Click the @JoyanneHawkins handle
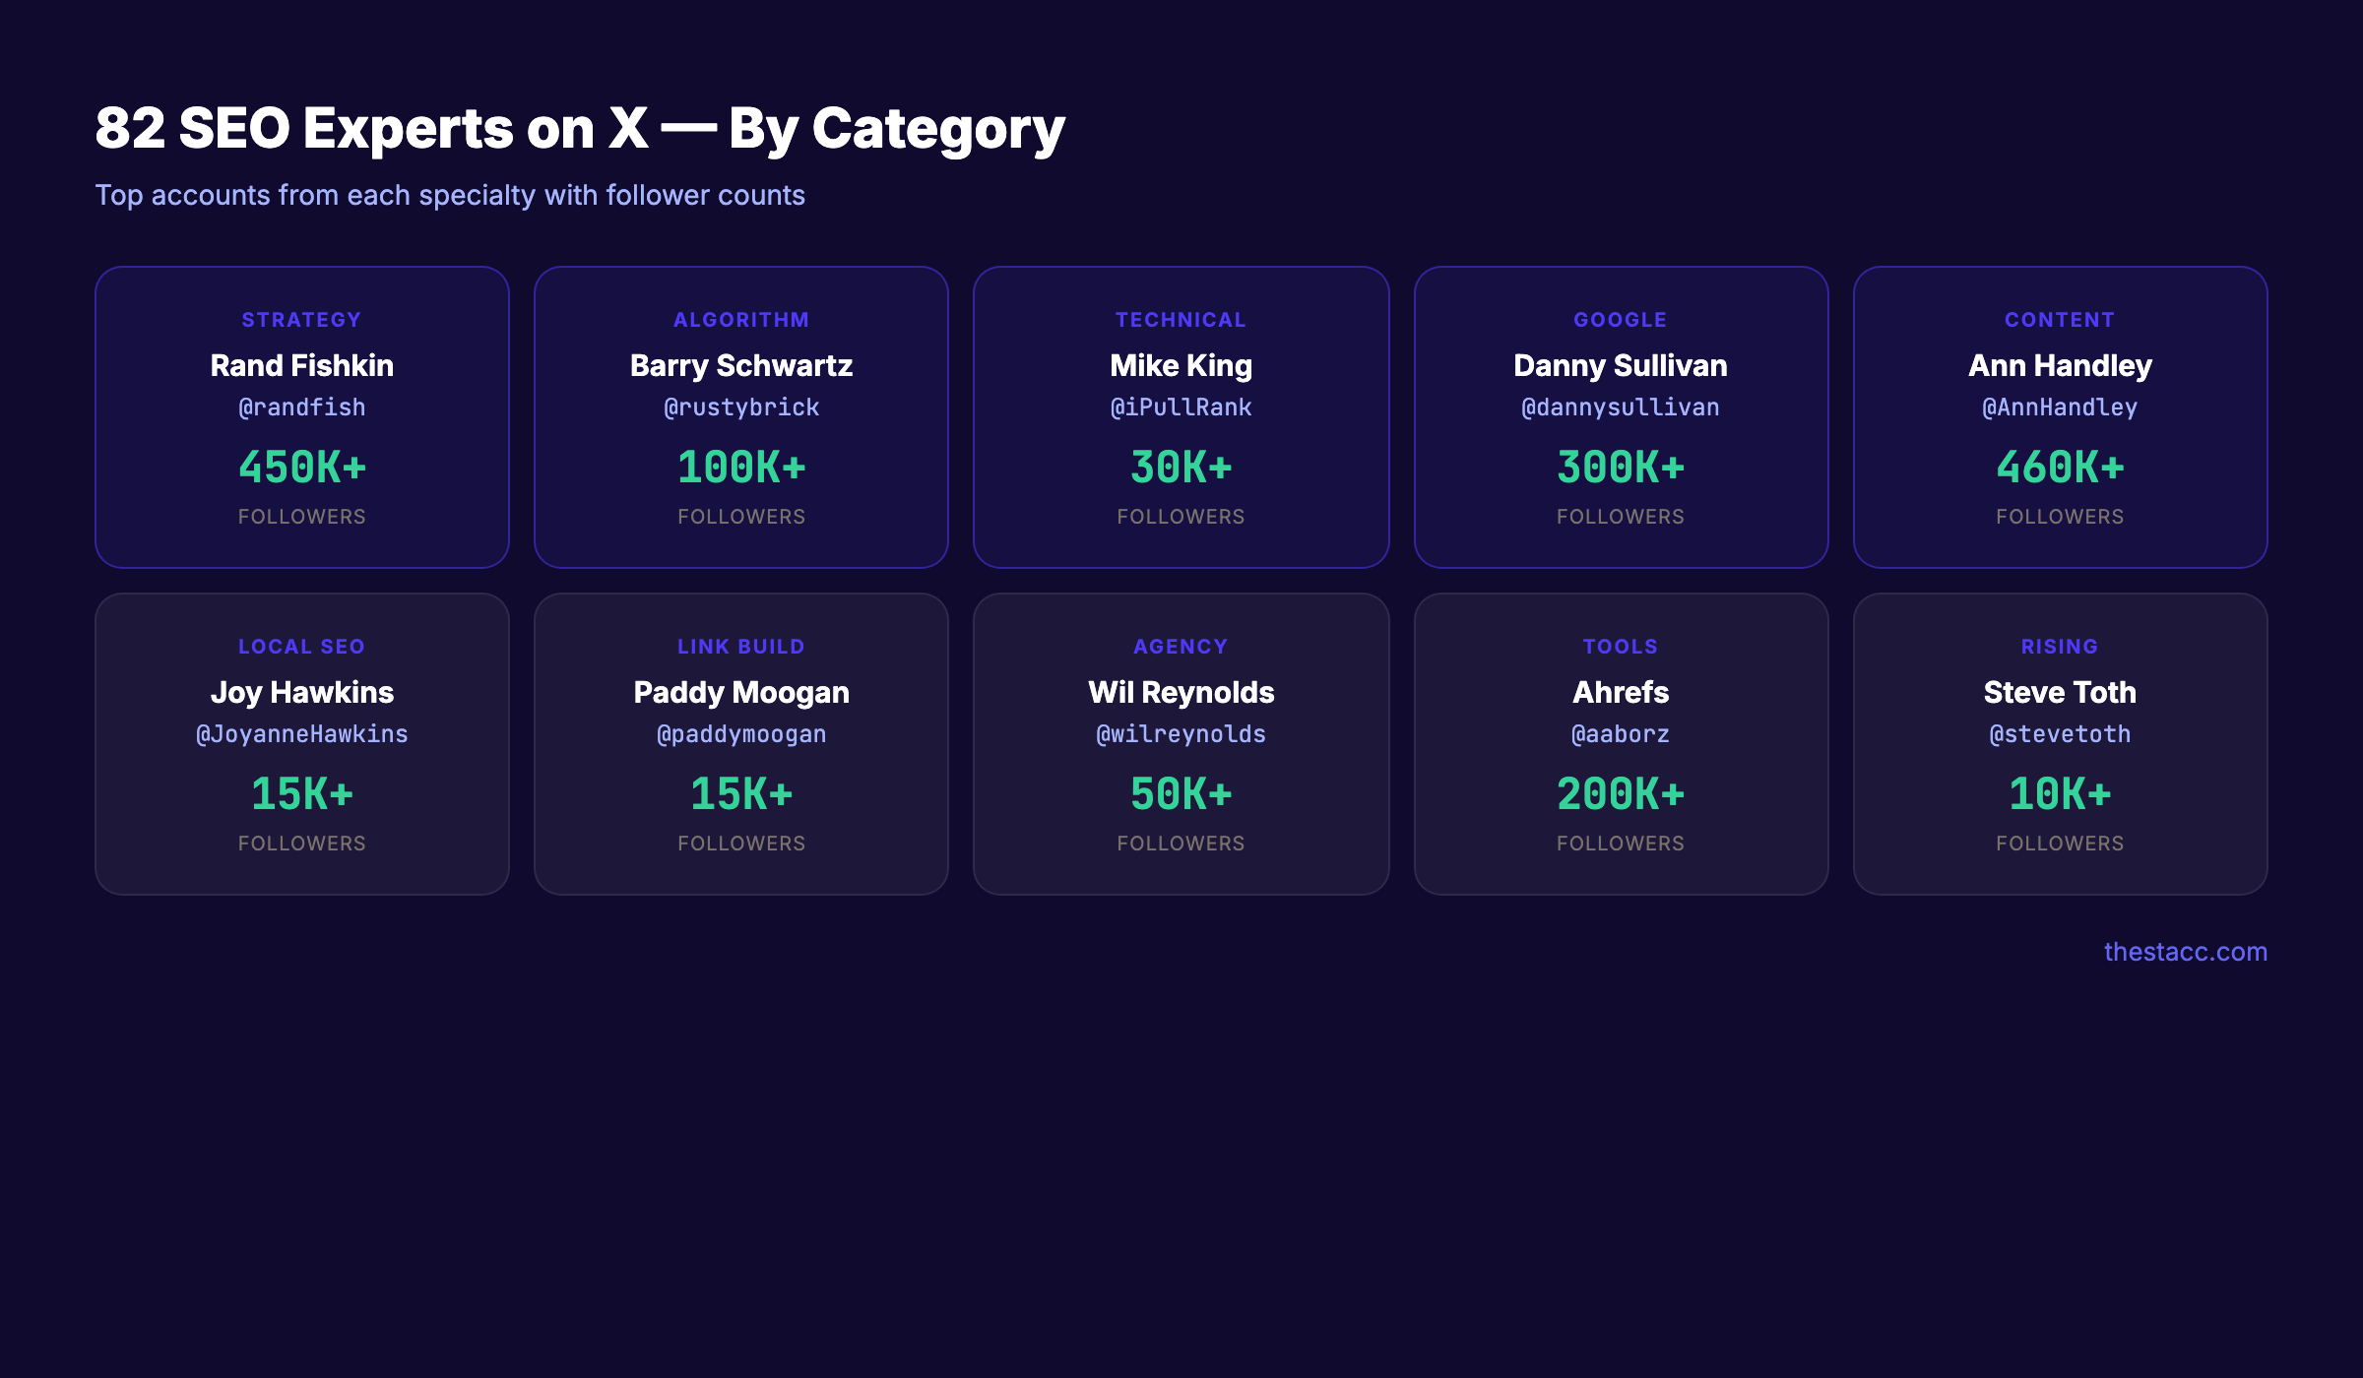2363x1378 pixels. [302, 734]
